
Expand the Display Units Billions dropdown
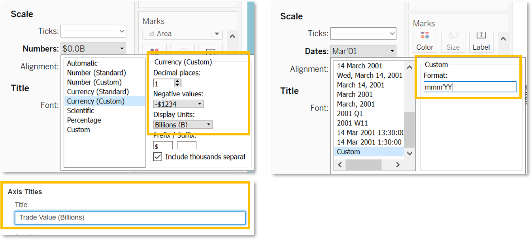(183, 125)
